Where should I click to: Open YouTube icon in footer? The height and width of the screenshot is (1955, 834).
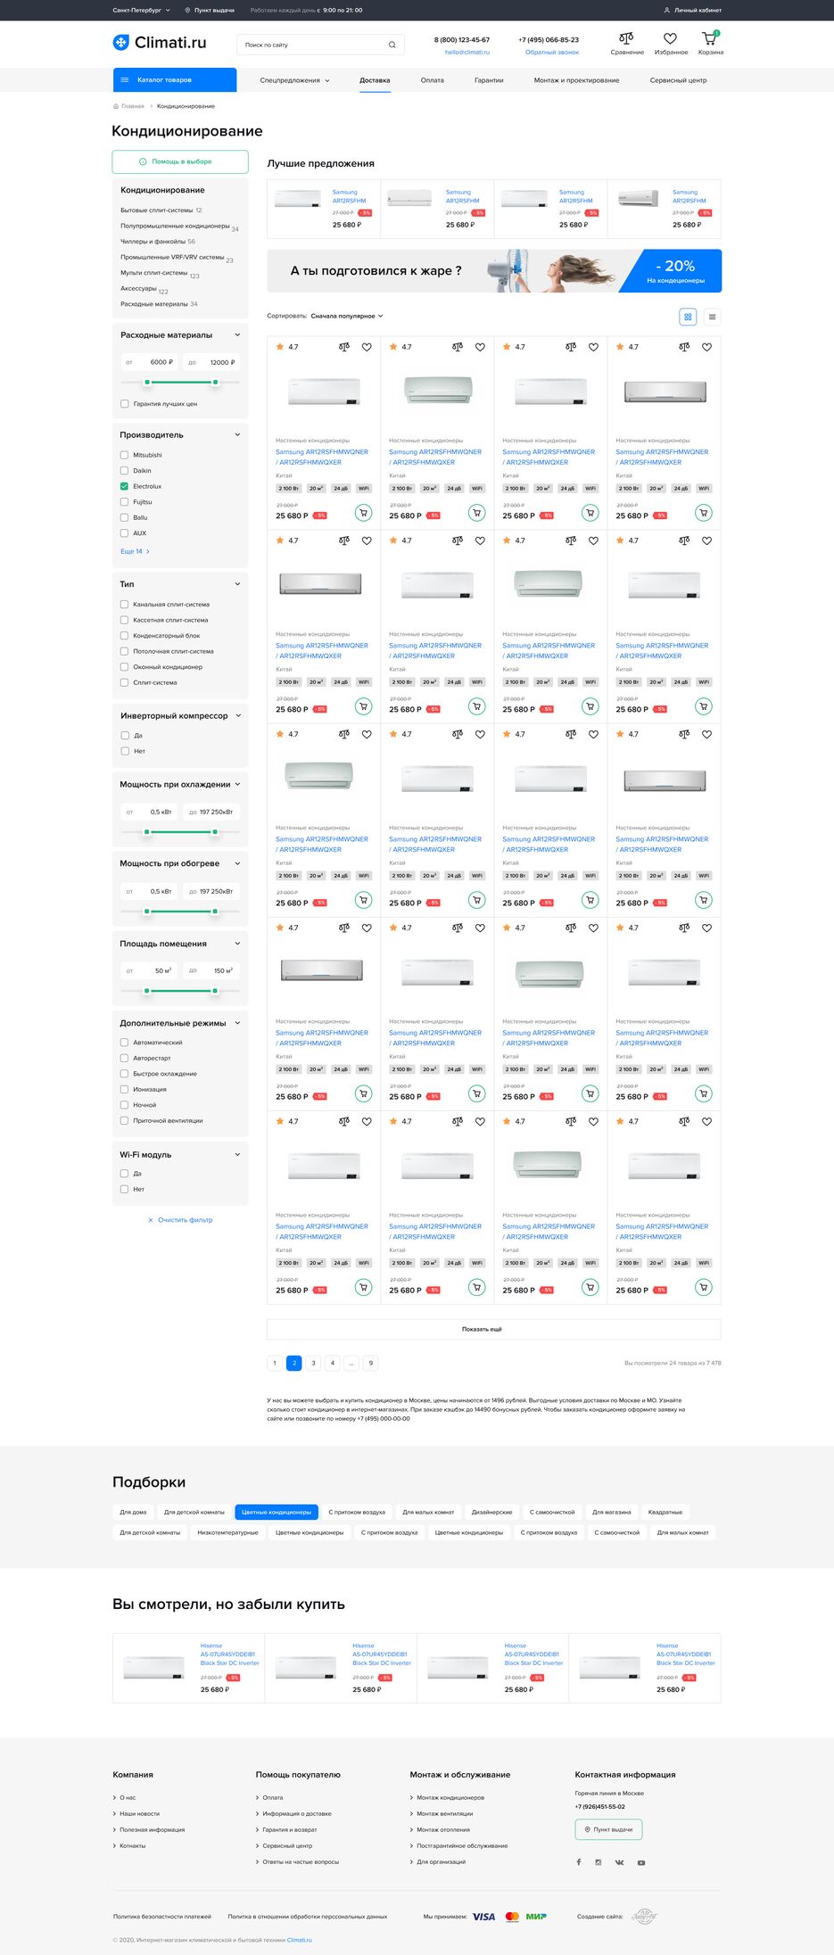641,1862
